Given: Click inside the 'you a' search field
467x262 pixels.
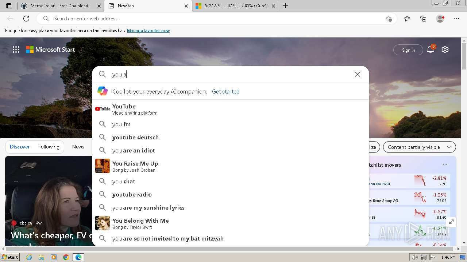Looking at the screenshot, I should click(230, 74).
